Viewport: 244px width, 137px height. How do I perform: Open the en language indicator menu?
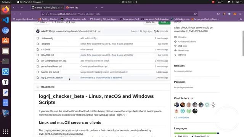coord(220,2)
